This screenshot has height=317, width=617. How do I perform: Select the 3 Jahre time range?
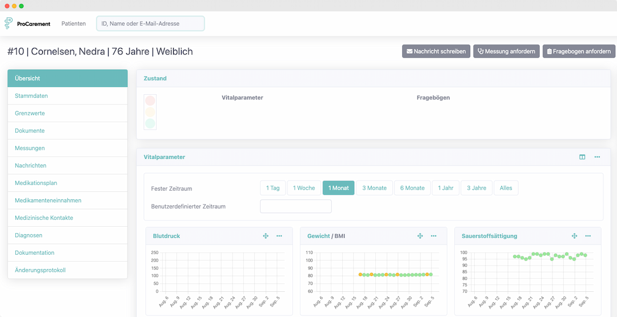click(476, 188)
